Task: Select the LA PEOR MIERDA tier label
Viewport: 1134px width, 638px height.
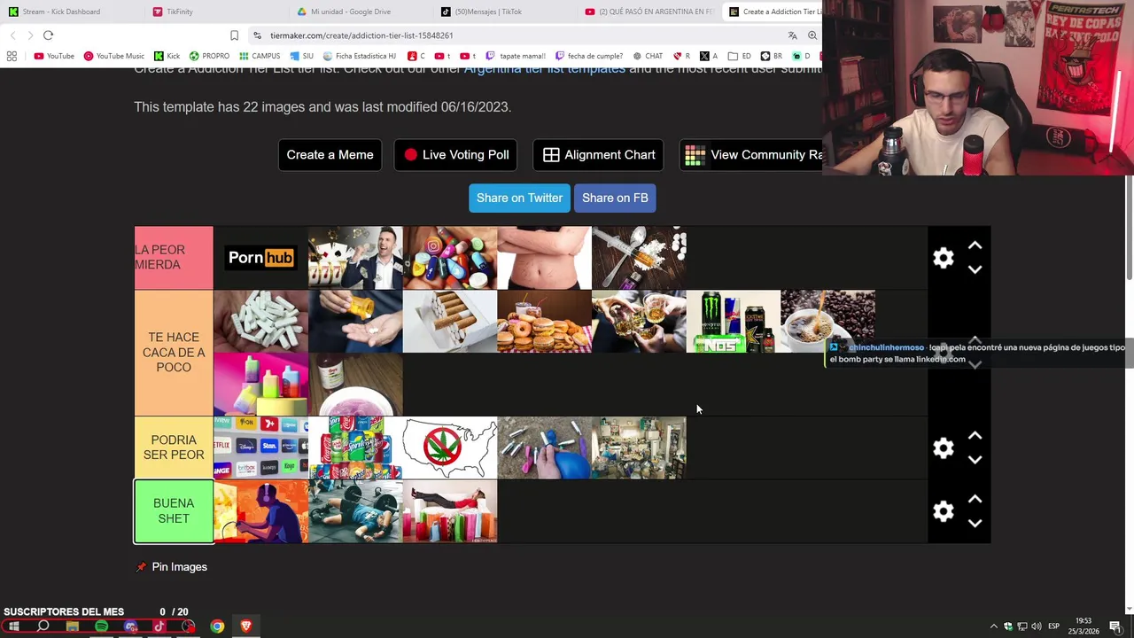Action: [x=174, y=258]
